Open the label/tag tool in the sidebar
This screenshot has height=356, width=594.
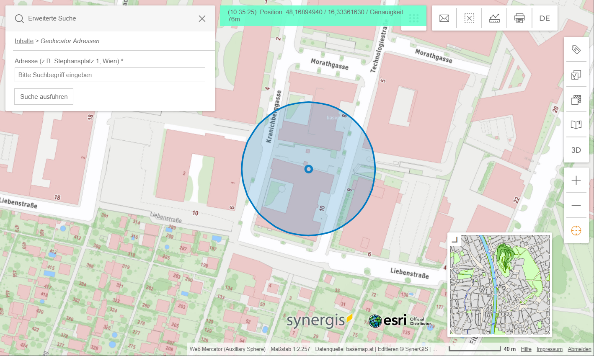click(x=576, y=49)
